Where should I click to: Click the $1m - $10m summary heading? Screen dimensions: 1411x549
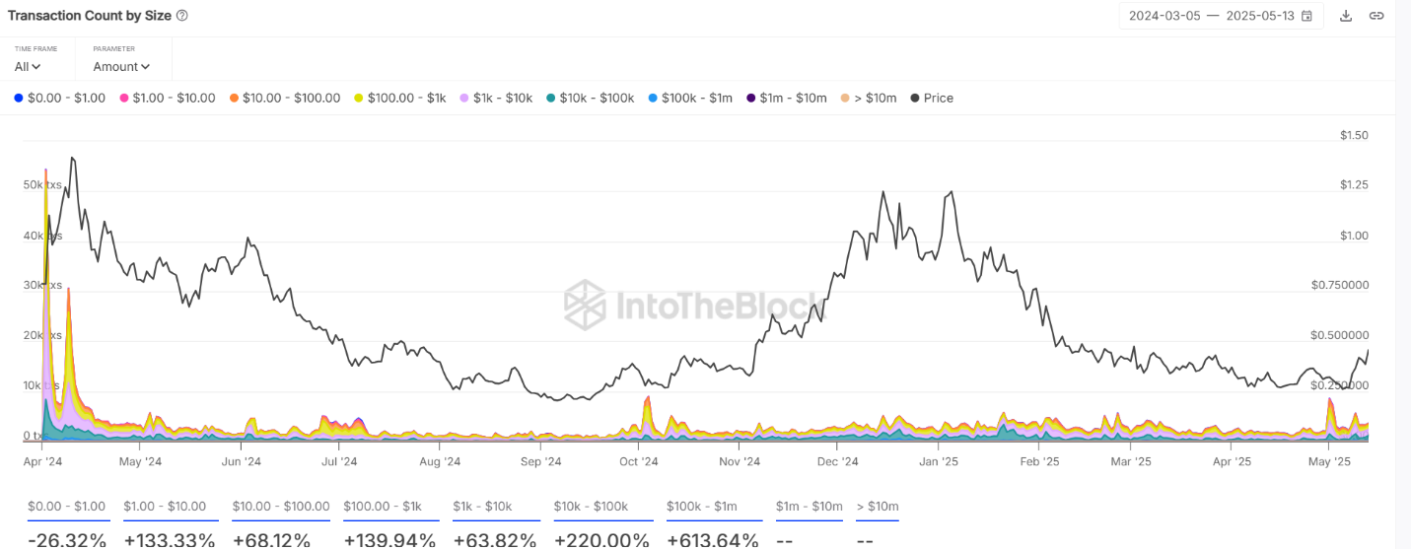[810, 507]
